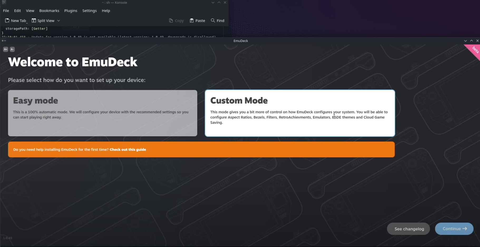Maximize the Konsole window
The width and height of the screenshot is (480, 247).
point(219,2)
